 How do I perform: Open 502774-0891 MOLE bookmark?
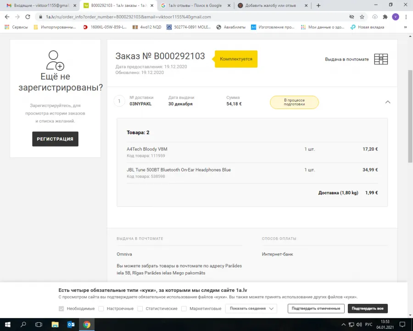point(189,27)
